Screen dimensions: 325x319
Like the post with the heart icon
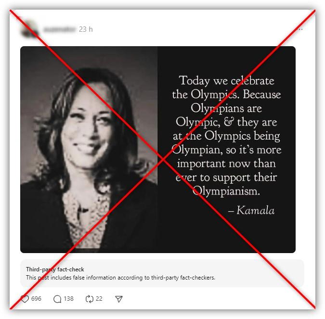tap(25, 299)
